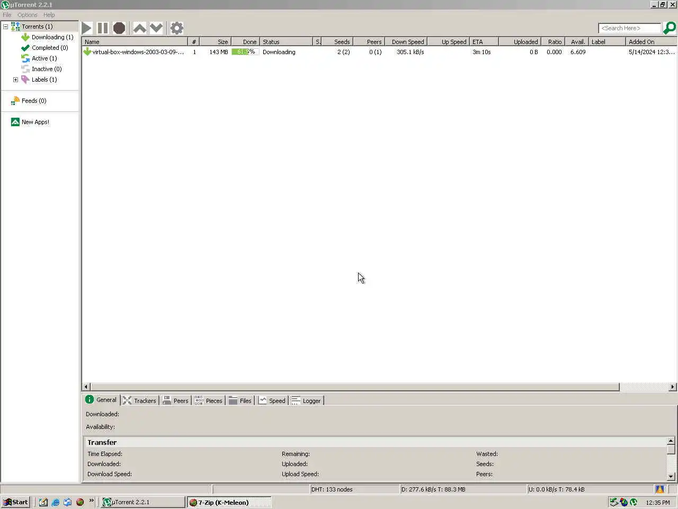Sort by the Done column header
This screenshot has width=678, height=509.
click(x=246, y=42)
